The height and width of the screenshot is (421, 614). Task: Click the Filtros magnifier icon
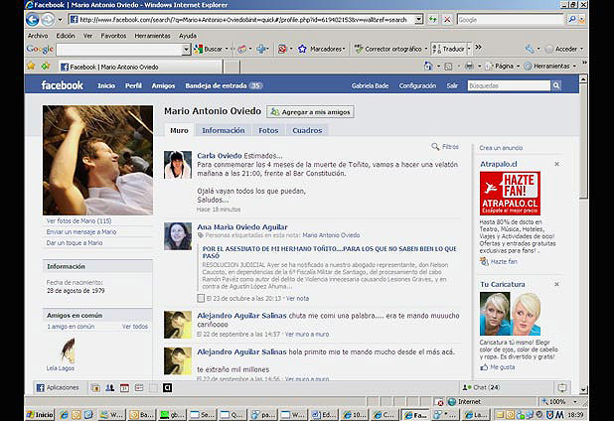[435, 147]
